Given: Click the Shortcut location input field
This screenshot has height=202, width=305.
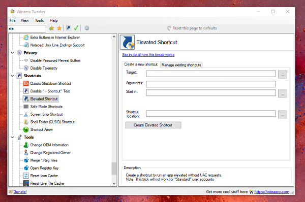Looking at the screenshot, I should tap(211, 114).
